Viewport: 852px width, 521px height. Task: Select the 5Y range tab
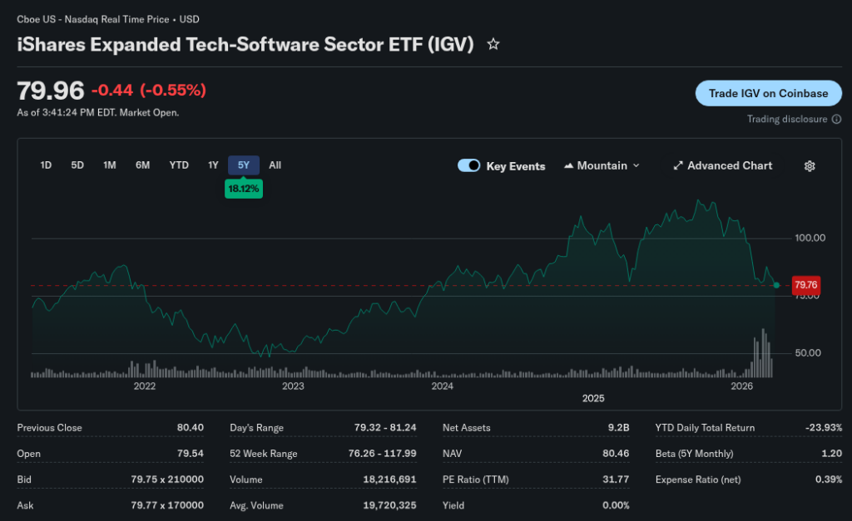pos(244,165)
